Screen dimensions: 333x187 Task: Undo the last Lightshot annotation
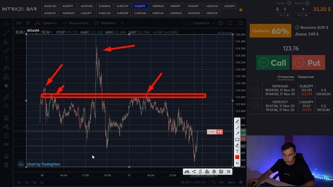[237, 163]
